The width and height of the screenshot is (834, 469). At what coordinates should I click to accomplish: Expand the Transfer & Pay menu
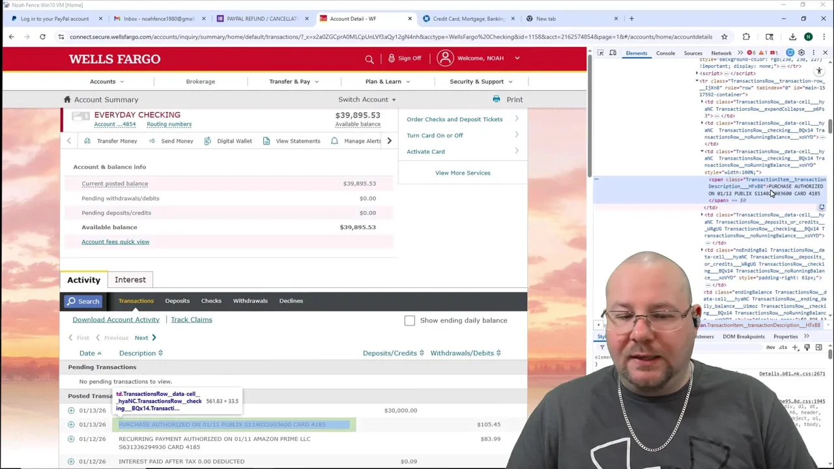294,81
